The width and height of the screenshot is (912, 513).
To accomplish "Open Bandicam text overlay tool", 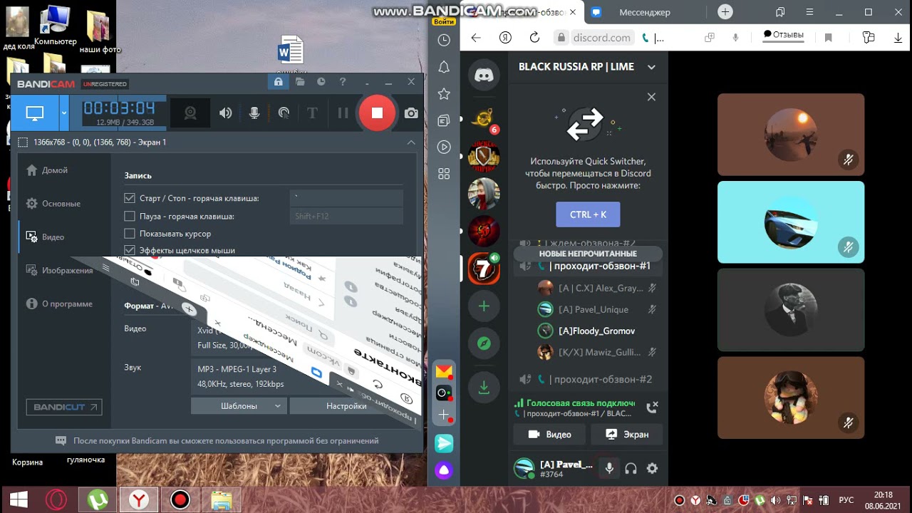I will pyautogui.click(x=312, y=113).
